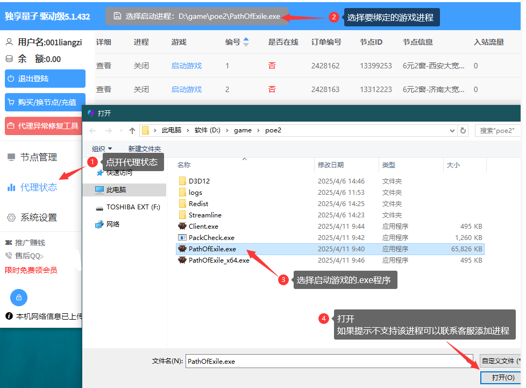Click the PackCheck.exe file icon
This screenshot has width=526, height=388.
[x=182, y=238]
